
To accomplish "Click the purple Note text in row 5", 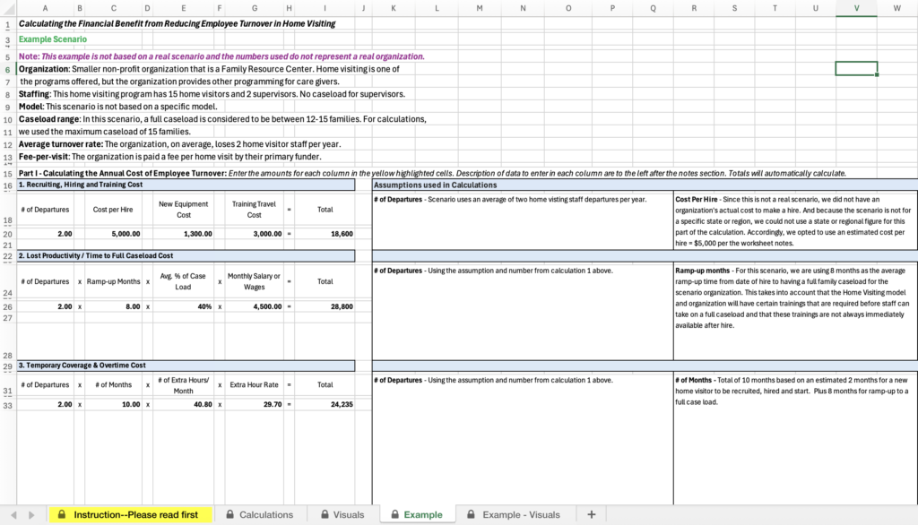I will point(221,56).
